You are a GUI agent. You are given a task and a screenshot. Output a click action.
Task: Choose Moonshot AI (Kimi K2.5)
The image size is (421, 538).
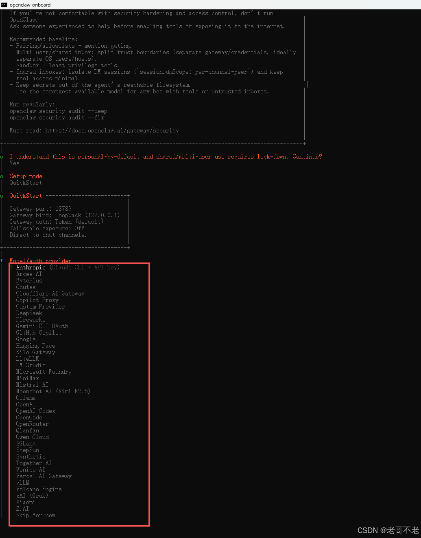pos(53,391)
